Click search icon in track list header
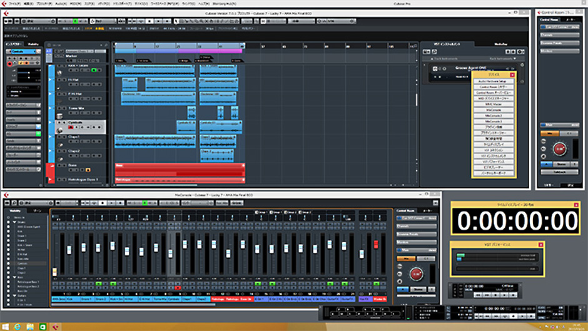Image resolution: width=588 pixels, height=331 pixels. point(106,45)
